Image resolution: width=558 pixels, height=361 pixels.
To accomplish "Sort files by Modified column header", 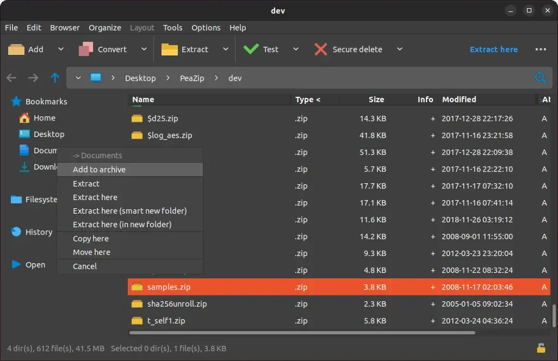I will [459, 99].
